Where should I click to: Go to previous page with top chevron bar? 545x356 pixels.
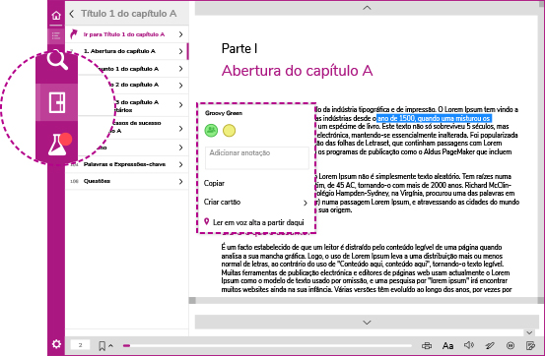coord(367,8)
